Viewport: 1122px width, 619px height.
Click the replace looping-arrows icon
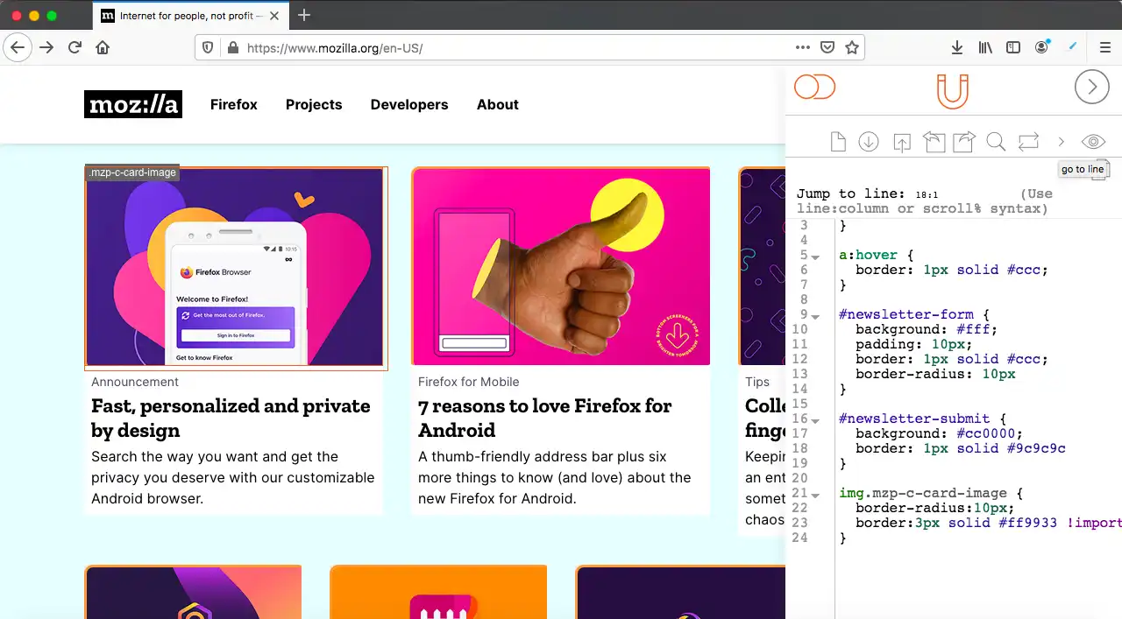(x=1028, y=141)
